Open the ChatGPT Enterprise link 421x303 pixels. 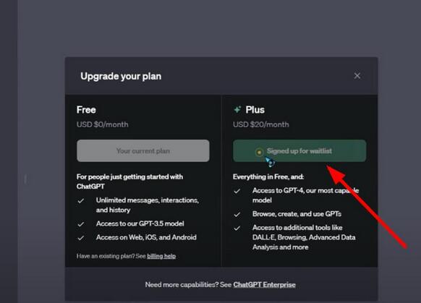coord(265,285)
